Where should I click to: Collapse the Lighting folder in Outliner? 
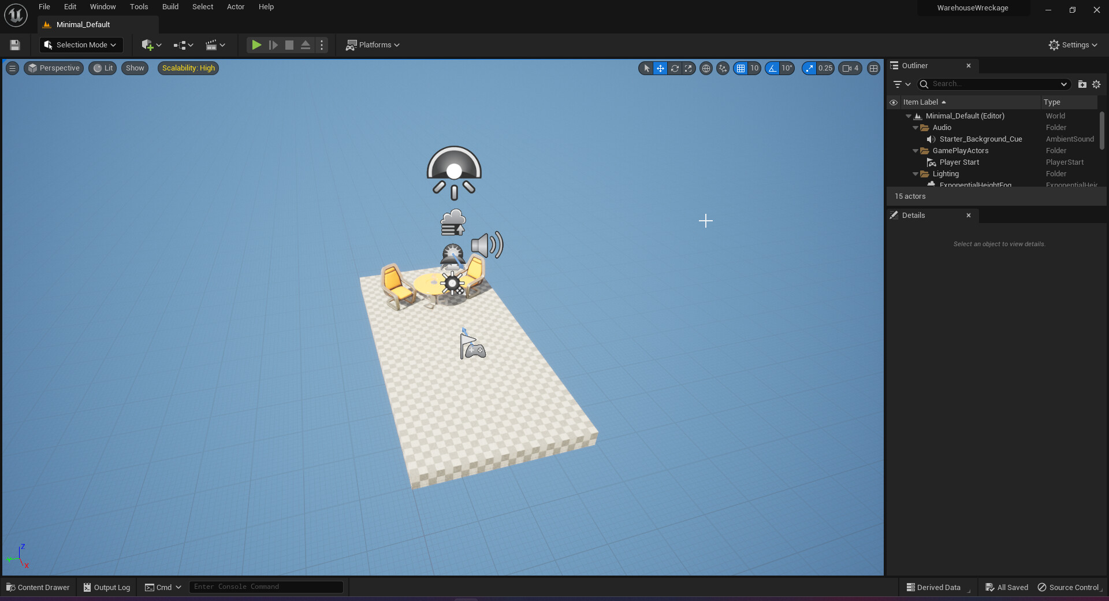click(916, 174)
